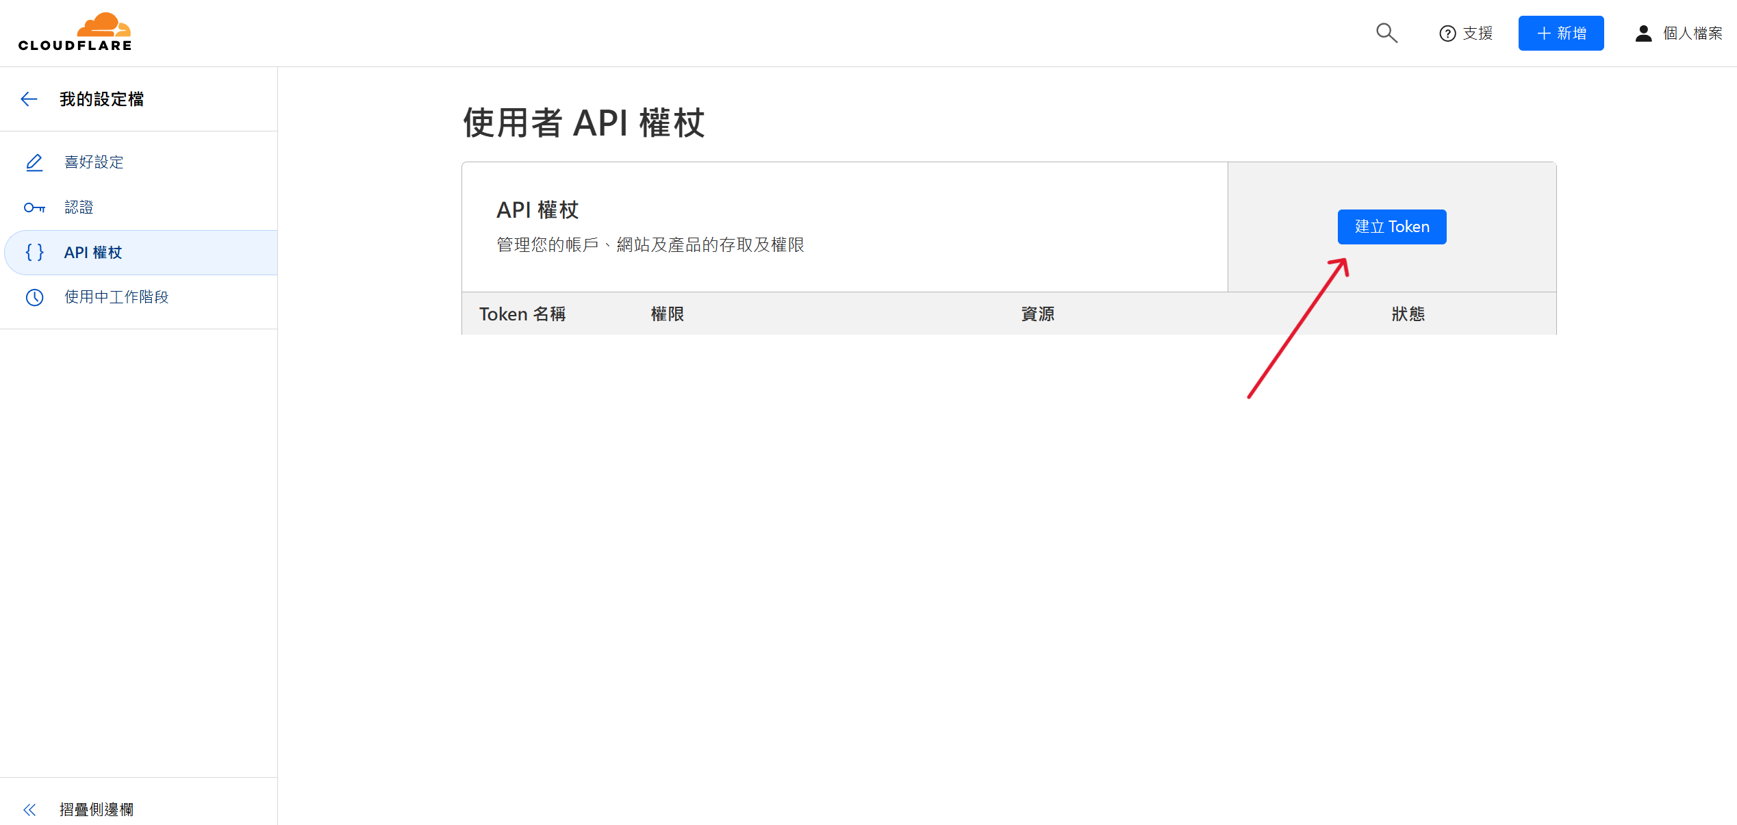Click the 資源 column header

[x=1037, y=314]
